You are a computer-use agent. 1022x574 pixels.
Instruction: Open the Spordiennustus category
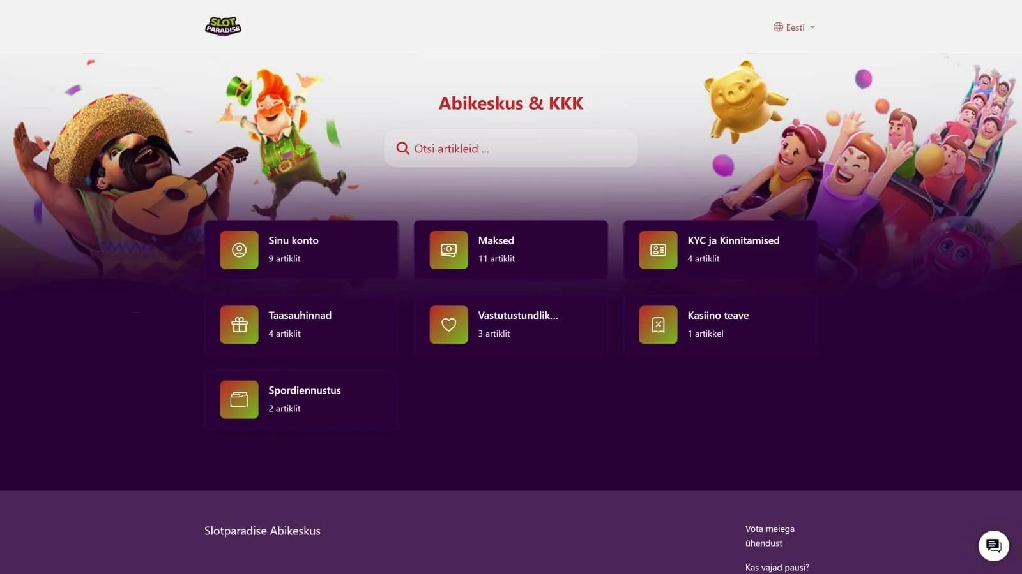301,400
